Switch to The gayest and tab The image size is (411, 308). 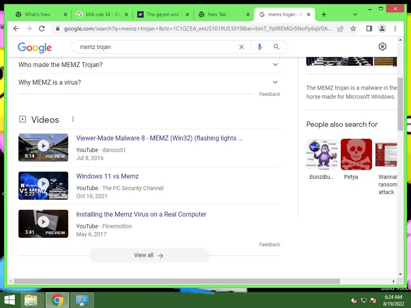pyautogui.click(x=163, y=14)
